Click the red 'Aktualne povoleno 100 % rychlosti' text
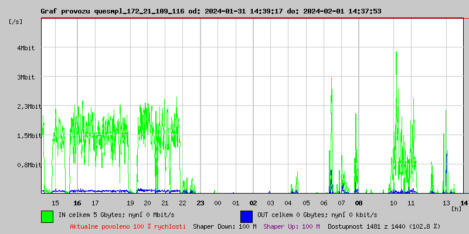The image size is (469, 234). coord(128,226)
